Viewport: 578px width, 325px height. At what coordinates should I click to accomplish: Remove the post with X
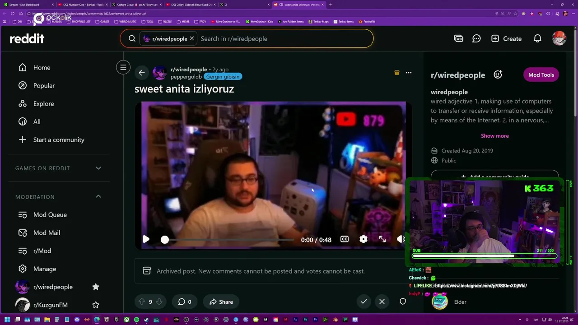(x=382, y=302)
